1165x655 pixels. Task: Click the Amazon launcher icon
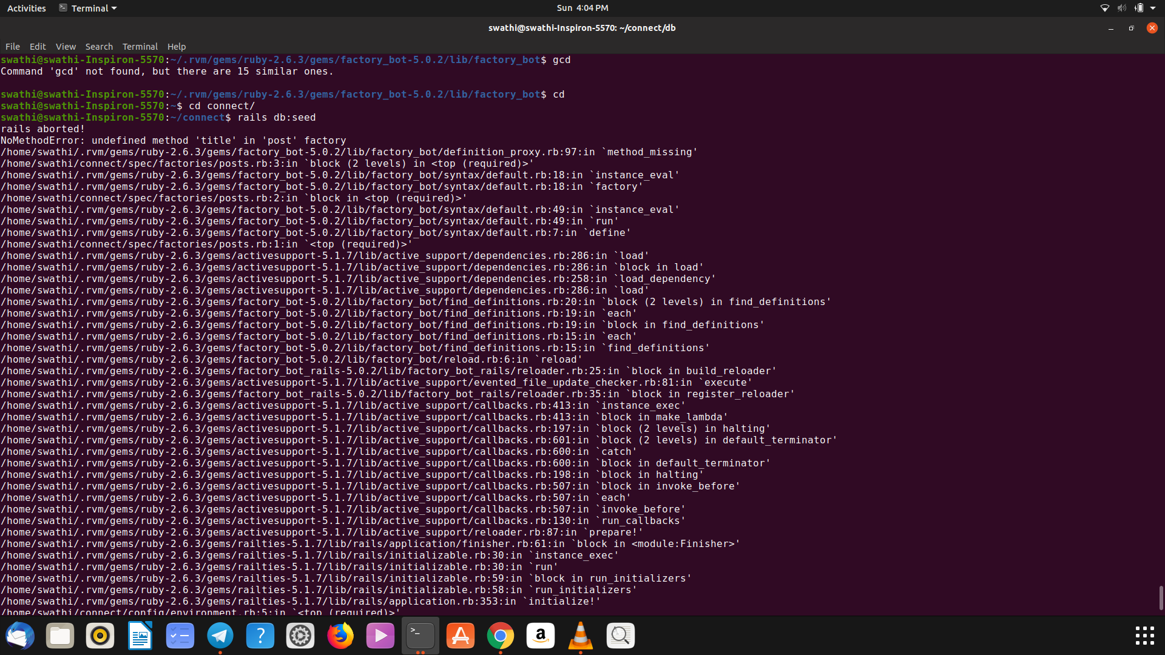pos(541,636)
